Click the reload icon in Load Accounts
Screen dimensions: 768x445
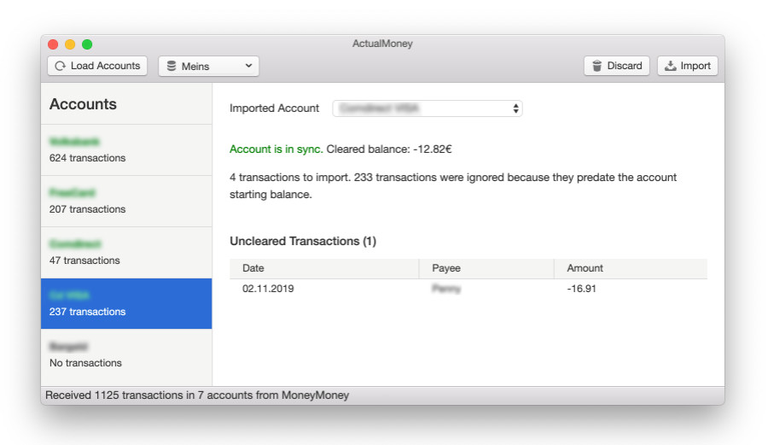60,66
